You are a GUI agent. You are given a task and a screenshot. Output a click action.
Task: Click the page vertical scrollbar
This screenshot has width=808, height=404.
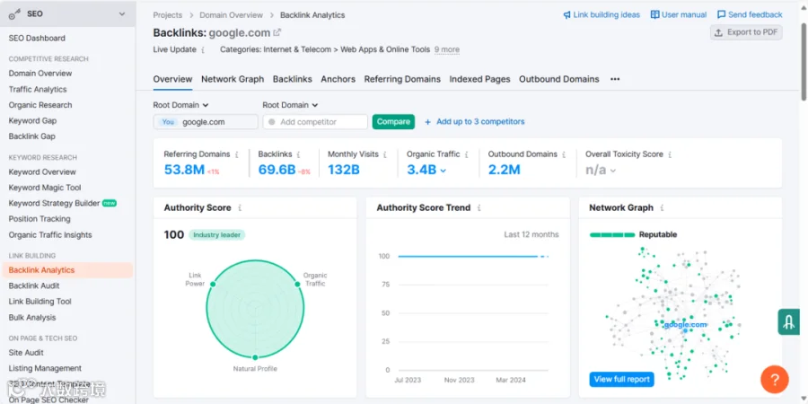(x=804, y=62)
